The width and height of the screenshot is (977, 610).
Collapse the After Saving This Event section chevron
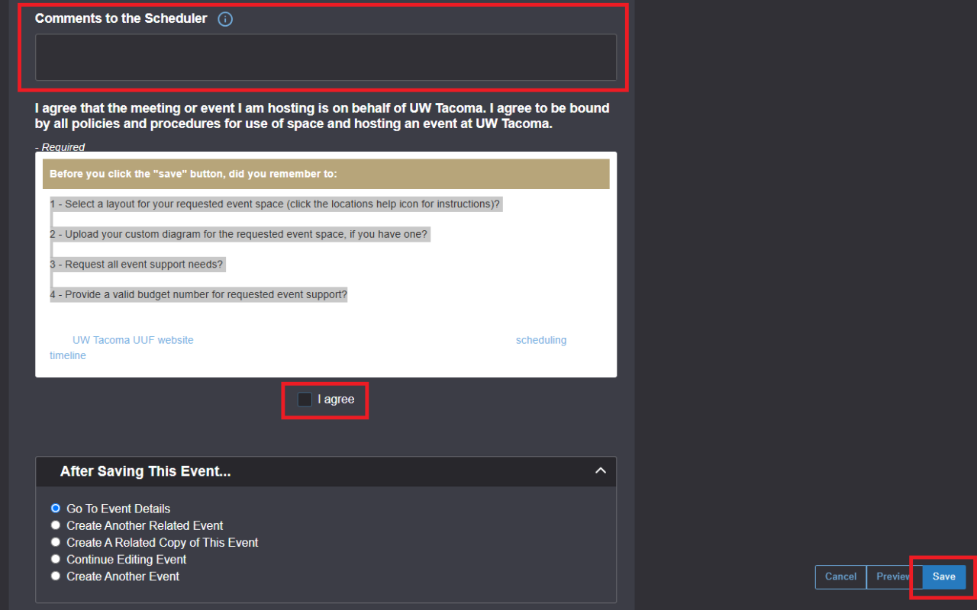pos(600,471)
